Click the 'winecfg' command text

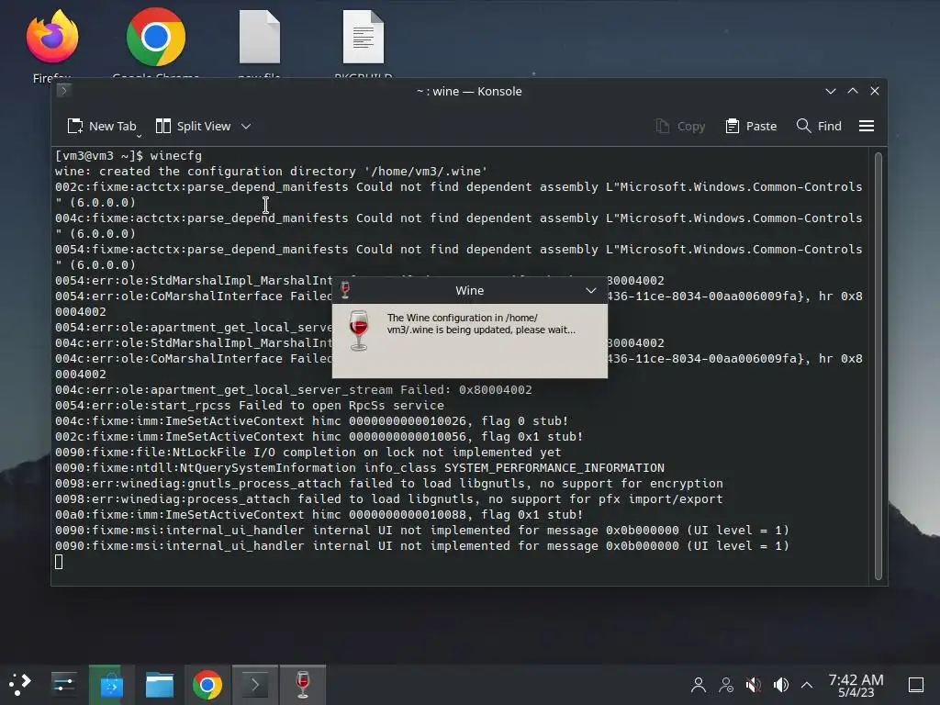point(175,156)
